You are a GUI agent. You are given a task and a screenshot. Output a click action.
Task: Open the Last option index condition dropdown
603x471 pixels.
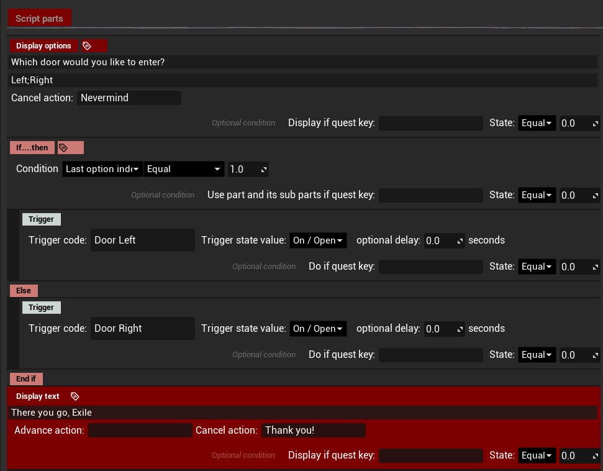click(102, 168)
